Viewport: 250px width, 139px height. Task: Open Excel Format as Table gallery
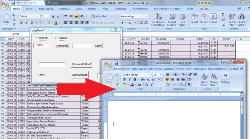(x=172, y=20)
